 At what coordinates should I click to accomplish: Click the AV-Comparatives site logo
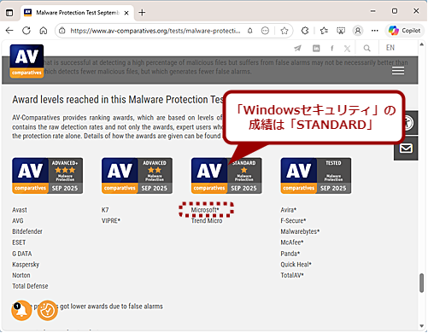coord(26,61)
